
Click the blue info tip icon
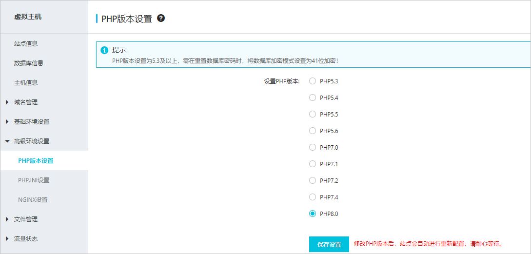click(x=104, y=50)
